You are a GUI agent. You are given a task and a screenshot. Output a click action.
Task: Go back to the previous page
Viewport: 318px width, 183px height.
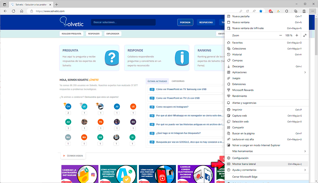(x=5, y=11)
